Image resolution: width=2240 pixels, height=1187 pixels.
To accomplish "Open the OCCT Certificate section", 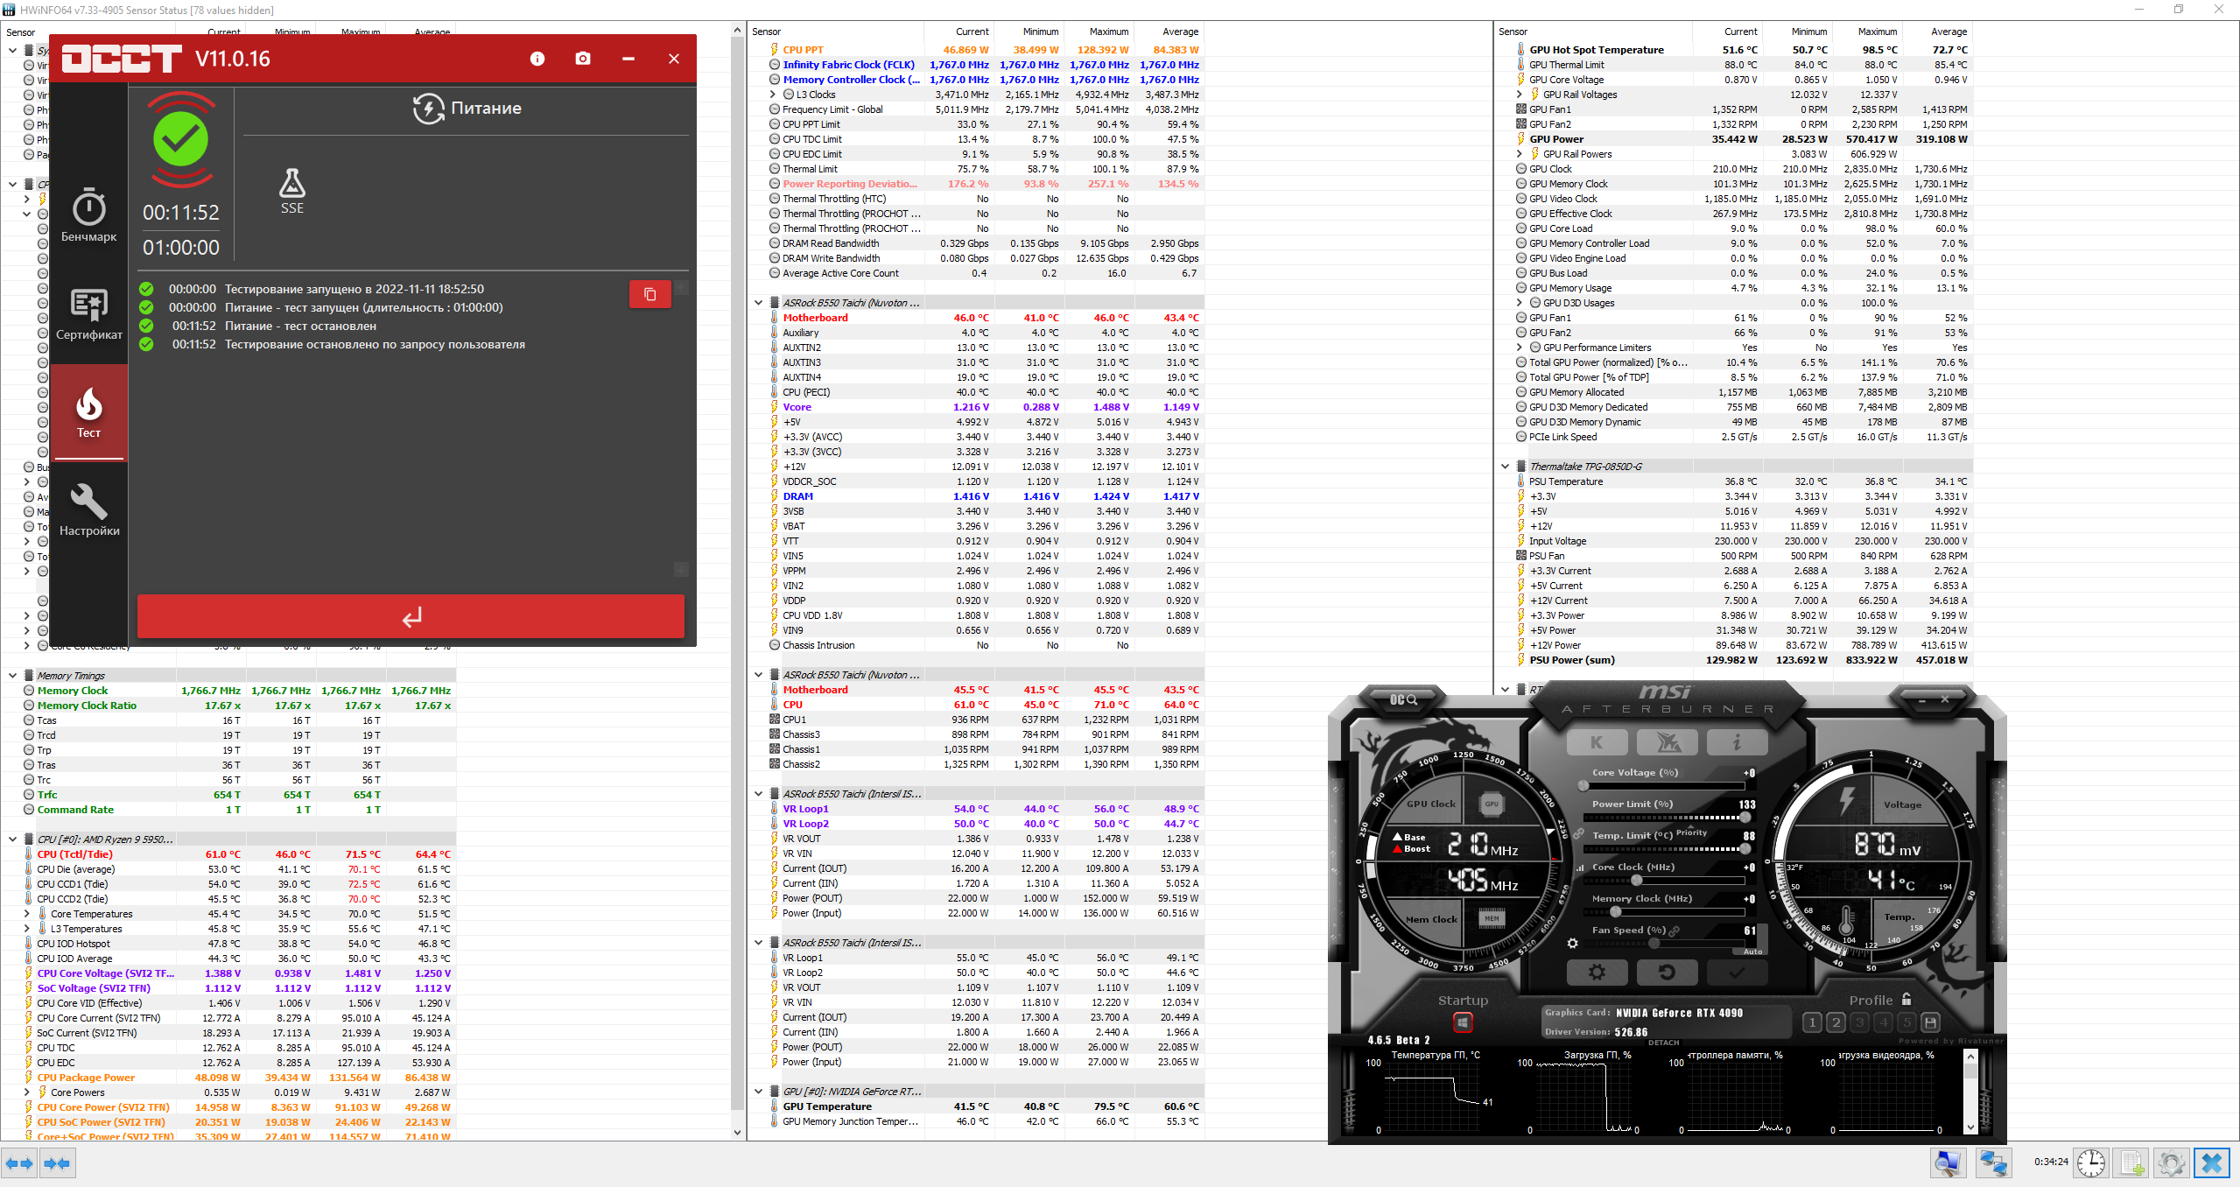I will 88,313.
